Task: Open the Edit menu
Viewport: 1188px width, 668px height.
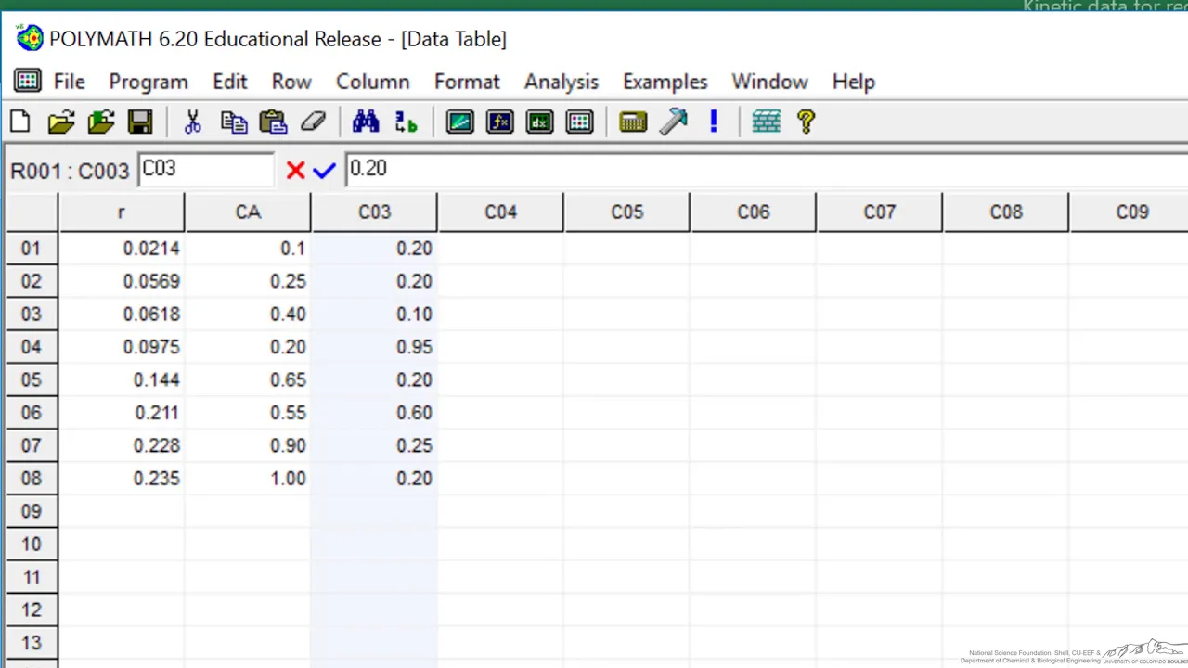Action: click(230, 82)
